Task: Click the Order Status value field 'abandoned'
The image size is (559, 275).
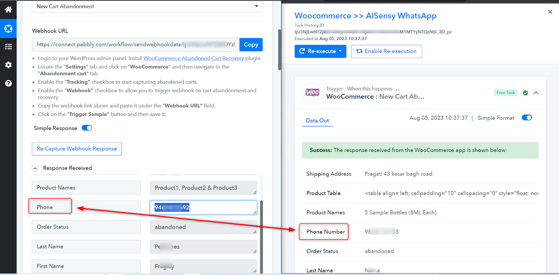Action: (x=203, y=227)
